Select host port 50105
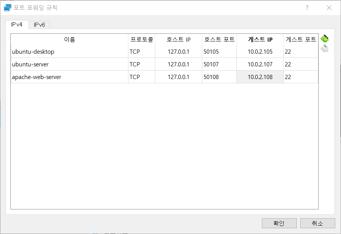Screen dimensions: 341x234 pyautogui.click(x=219, y=52)
